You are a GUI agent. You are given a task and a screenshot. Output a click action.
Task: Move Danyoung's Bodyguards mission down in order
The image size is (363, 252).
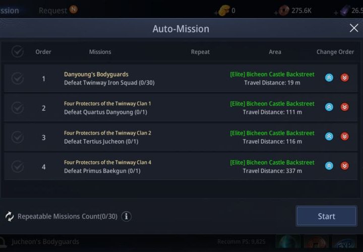(x=345, y=78)
